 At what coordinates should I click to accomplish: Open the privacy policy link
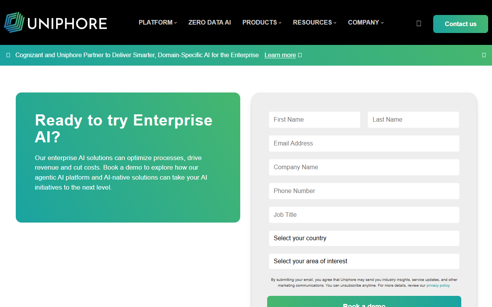click(438, 286)
